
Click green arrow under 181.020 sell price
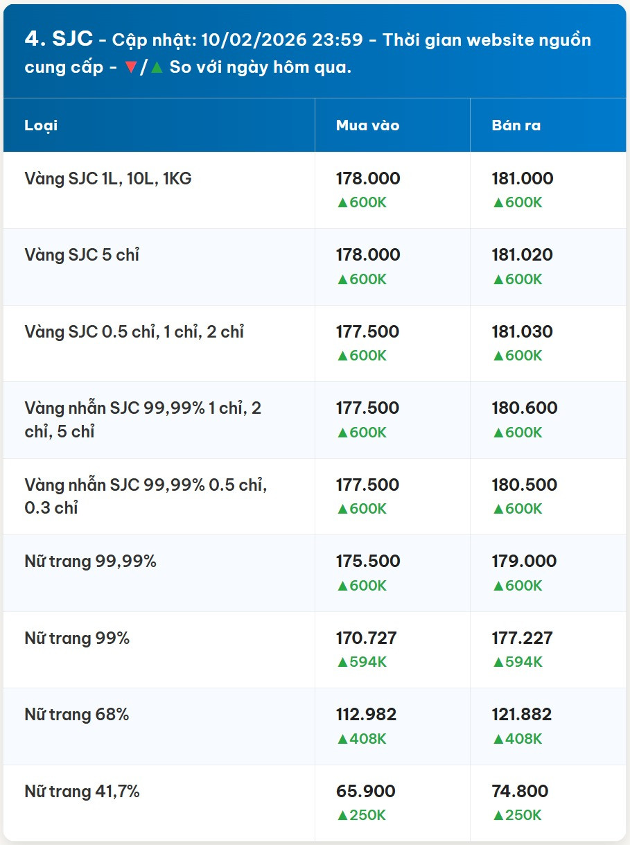coord(497,279)
